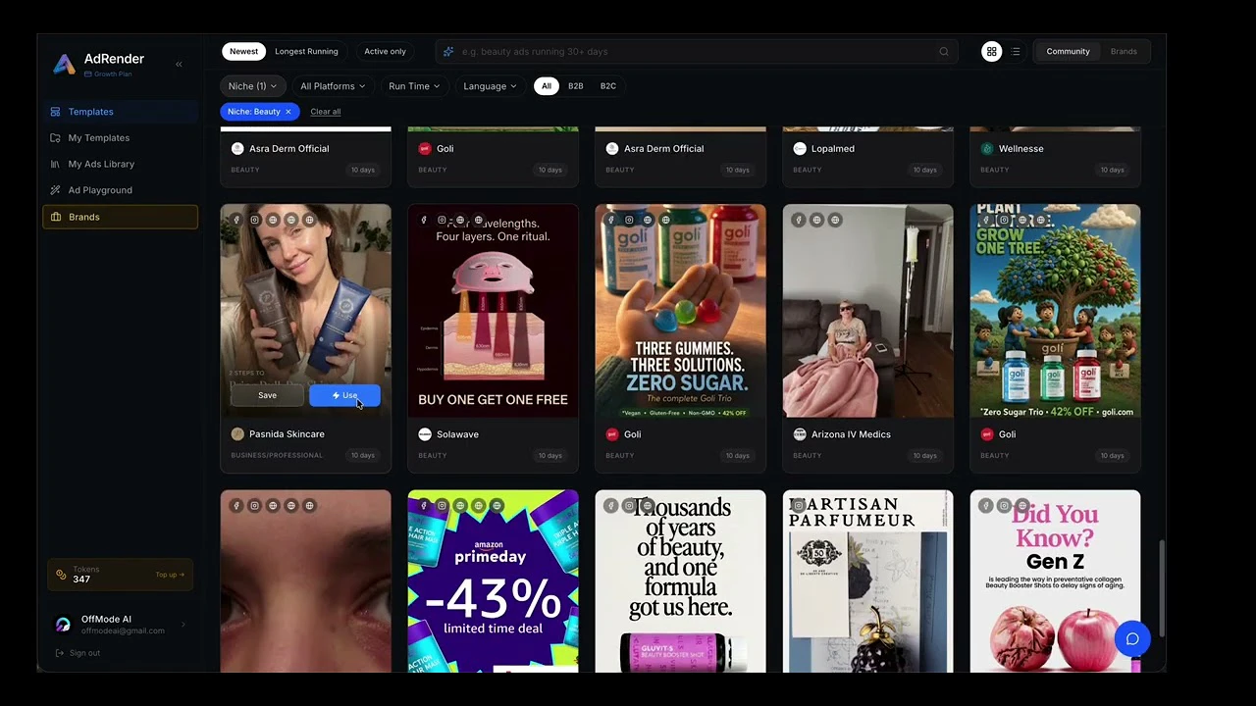Click the magnifier search icon
The image size is (1256, 706).
(x=944, y=51)
